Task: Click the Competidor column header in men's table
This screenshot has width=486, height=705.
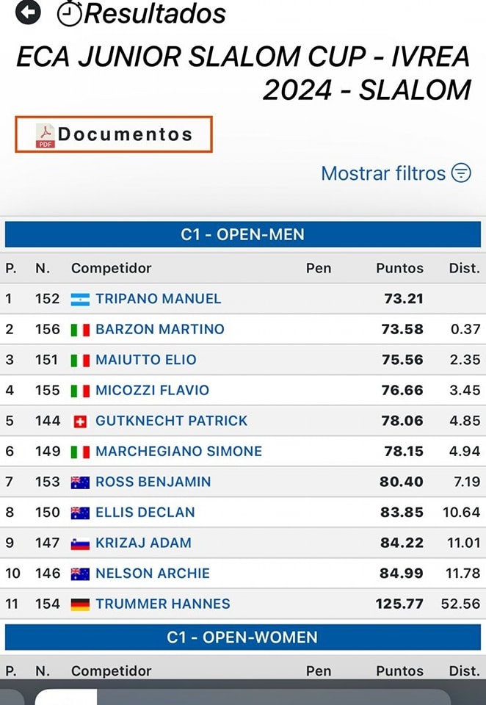Action: pyautogui.click(x=111, y=268)
